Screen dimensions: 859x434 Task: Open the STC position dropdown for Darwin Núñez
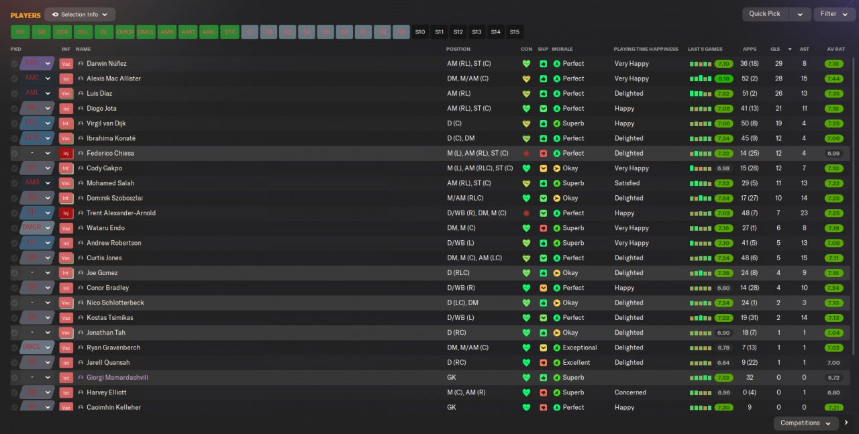(37, 64)
